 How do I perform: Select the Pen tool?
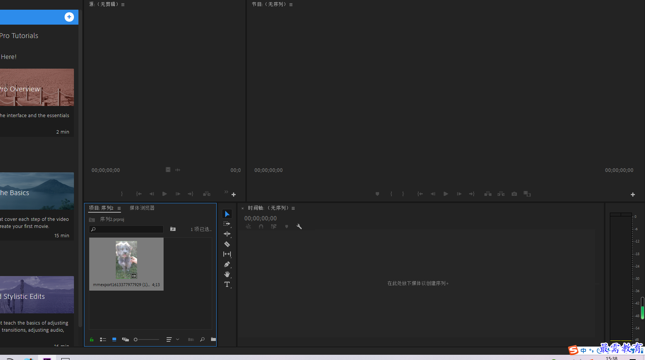click(227, 264)
